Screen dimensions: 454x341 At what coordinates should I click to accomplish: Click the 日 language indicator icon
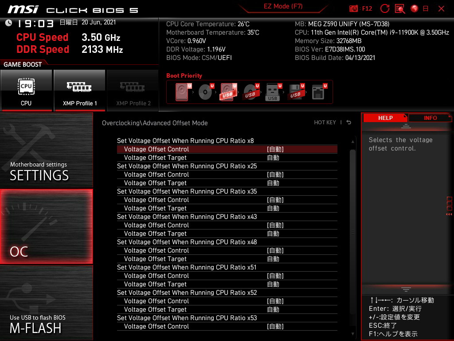click(426, 9)
